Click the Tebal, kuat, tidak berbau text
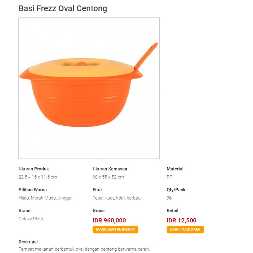 117,198
